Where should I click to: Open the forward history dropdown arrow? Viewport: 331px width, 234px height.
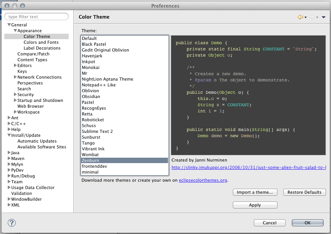[317, 17]
